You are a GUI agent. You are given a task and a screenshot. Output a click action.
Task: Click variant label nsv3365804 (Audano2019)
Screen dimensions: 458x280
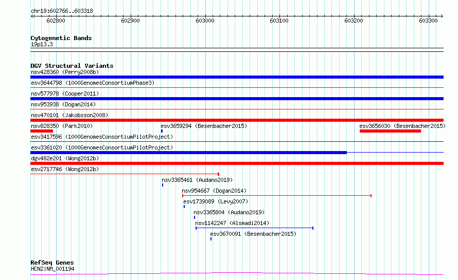click(x=229, y=212)
